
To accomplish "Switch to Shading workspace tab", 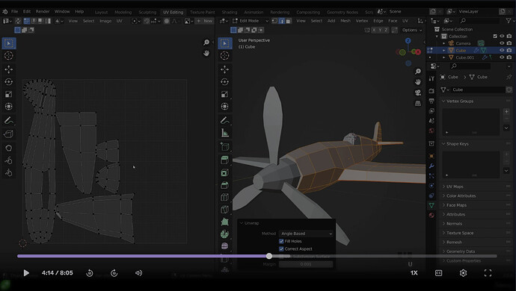I will [x=230, y=12].
